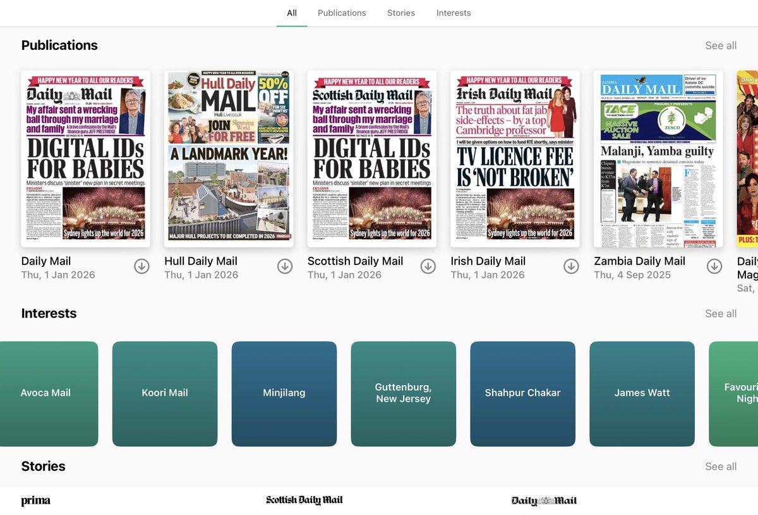
Task: Download the Irish Daily Mail issue
Action: coord(572,266)
